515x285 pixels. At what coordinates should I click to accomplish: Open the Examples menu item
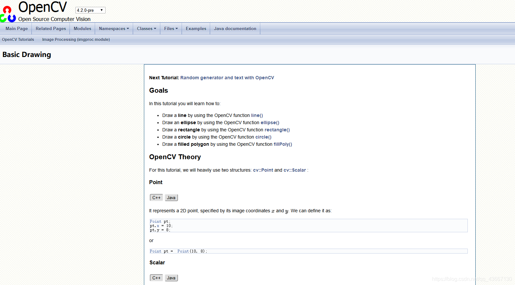click(x=196, y=28)
